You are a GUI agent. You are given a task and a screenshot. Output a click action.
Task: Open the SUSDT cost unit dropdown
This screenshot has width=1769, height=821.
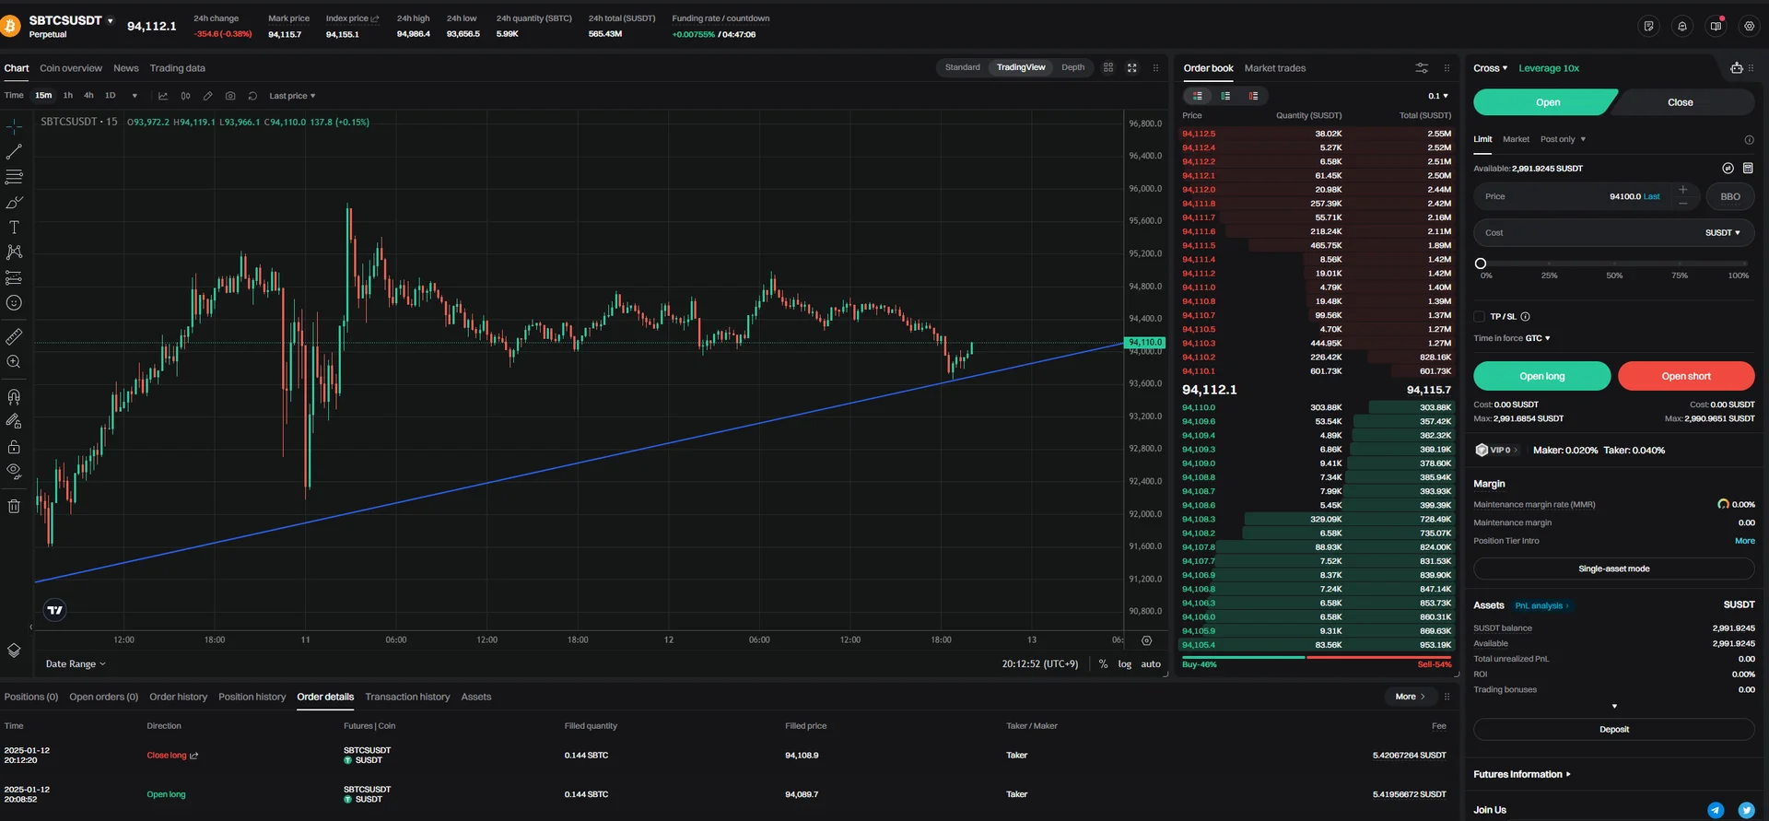coord(1722,233)
